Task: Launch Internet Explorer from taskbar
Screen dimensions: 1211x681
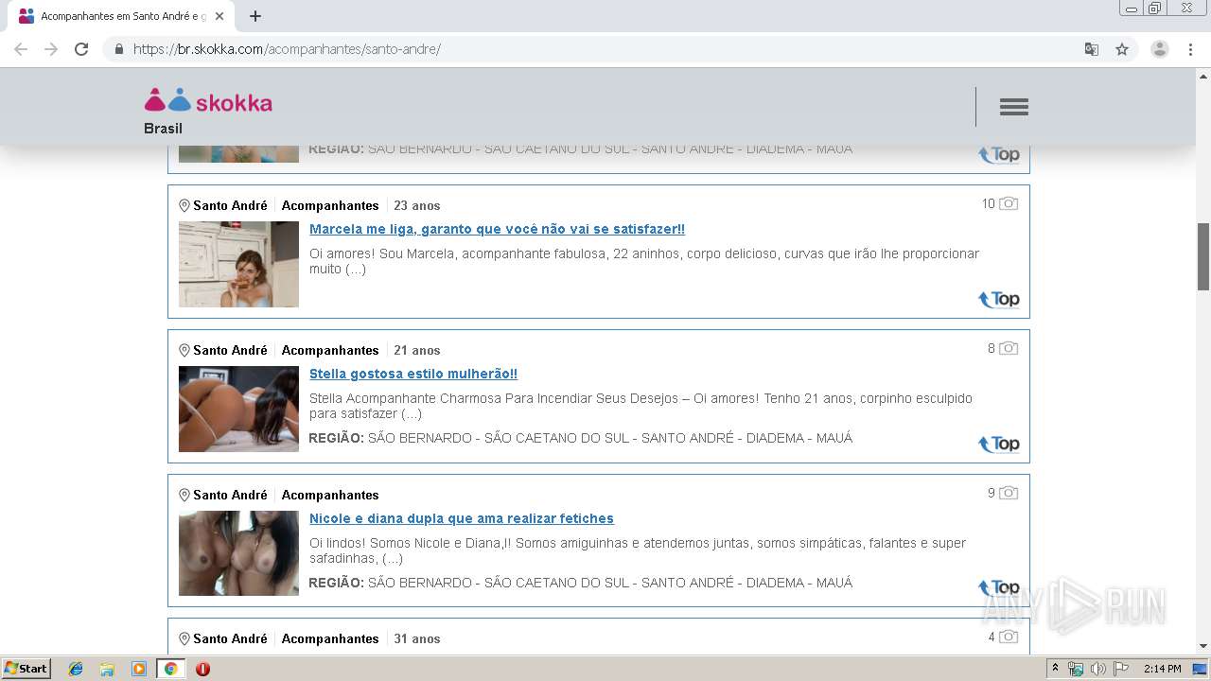Action: [76, 669]
